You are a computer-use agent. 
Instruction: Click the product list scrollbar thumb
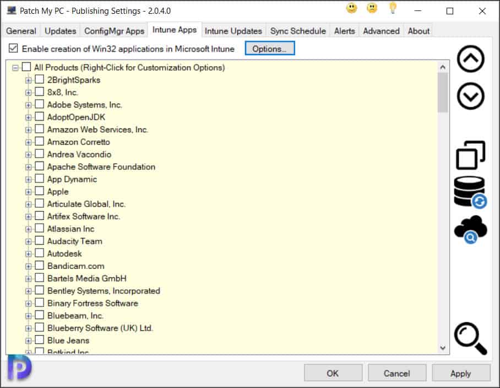click(x=443, y=93)
